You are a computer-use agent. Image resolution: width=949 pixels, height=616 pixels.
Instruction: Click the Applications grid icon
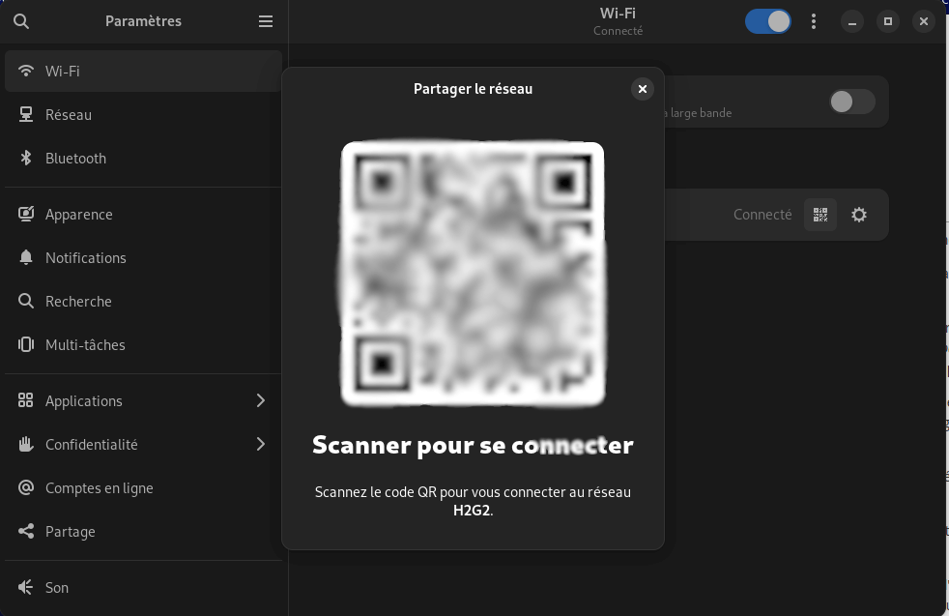[25, 400]
